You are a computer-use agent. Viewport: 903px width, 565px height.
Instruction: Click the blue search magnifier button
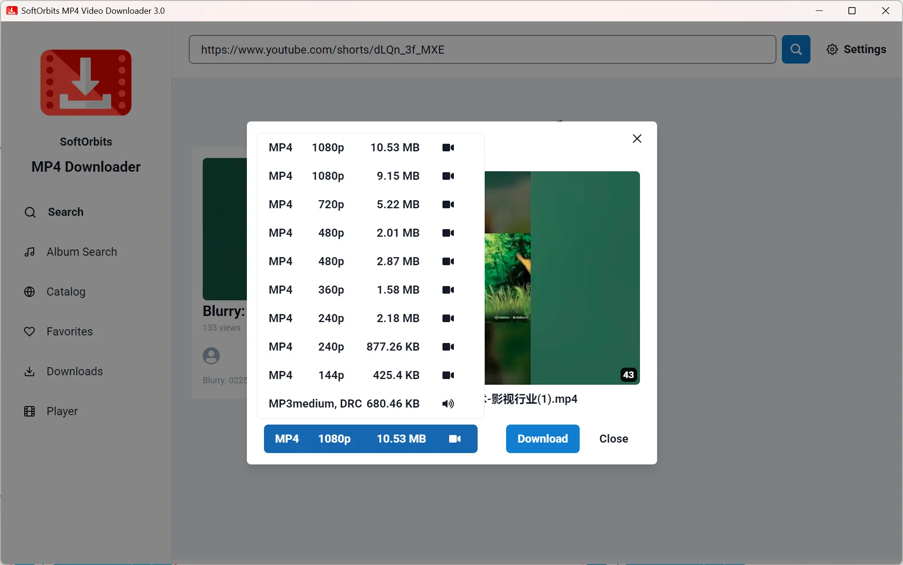(x=796, y=49)
